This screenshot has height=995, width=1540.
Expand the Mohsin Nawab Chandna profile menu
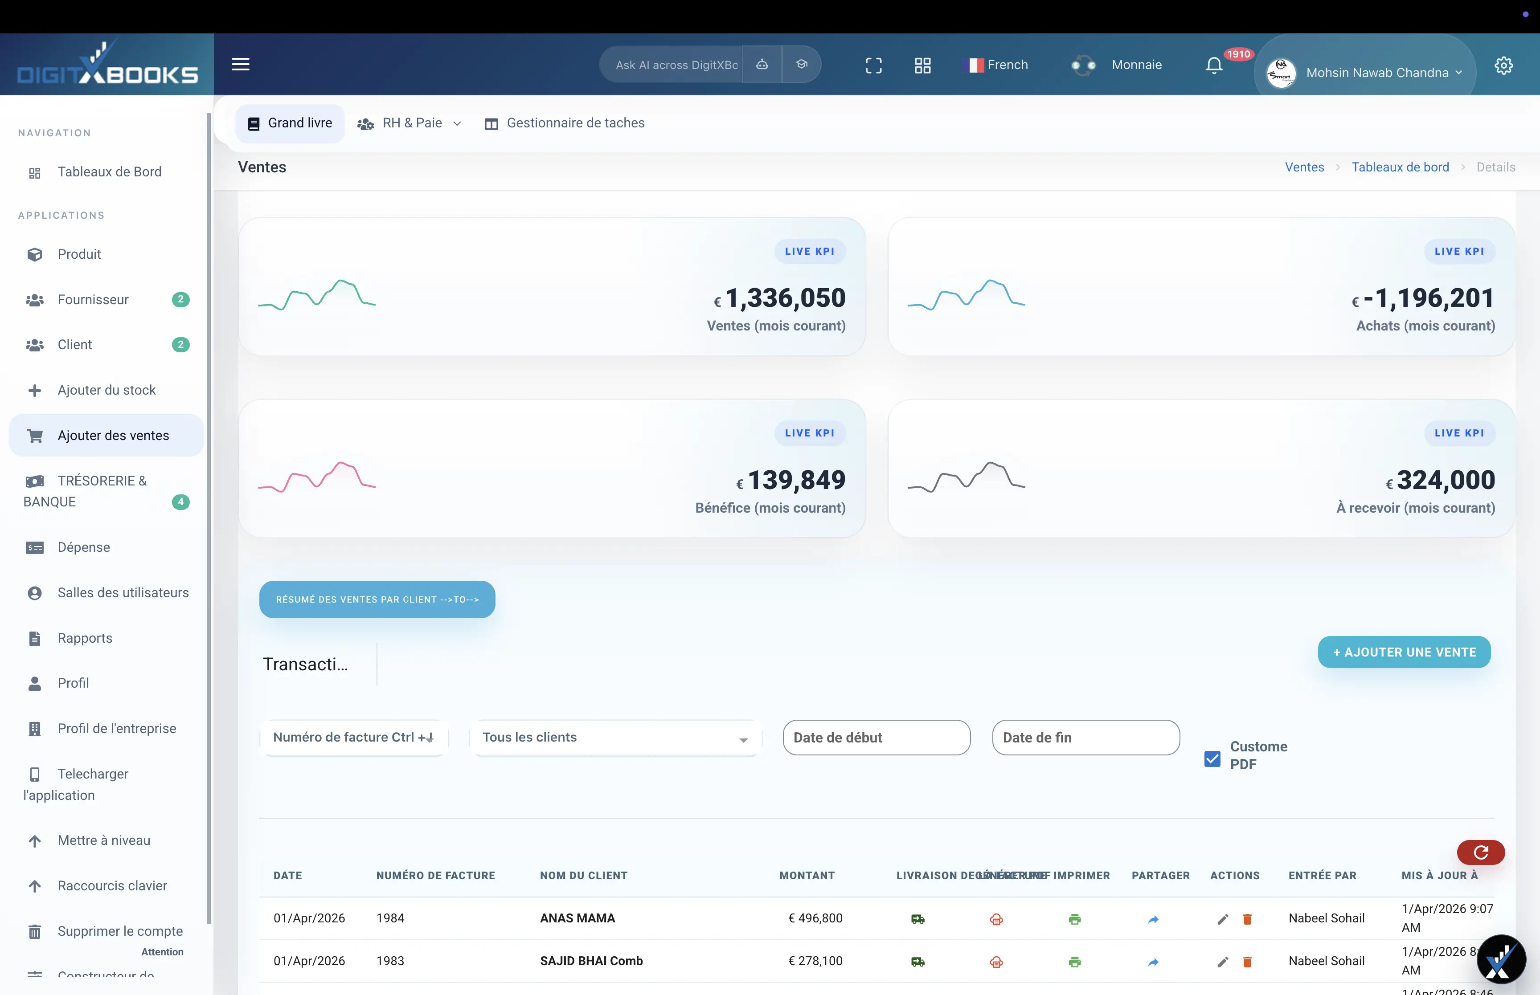point(1382,72)
